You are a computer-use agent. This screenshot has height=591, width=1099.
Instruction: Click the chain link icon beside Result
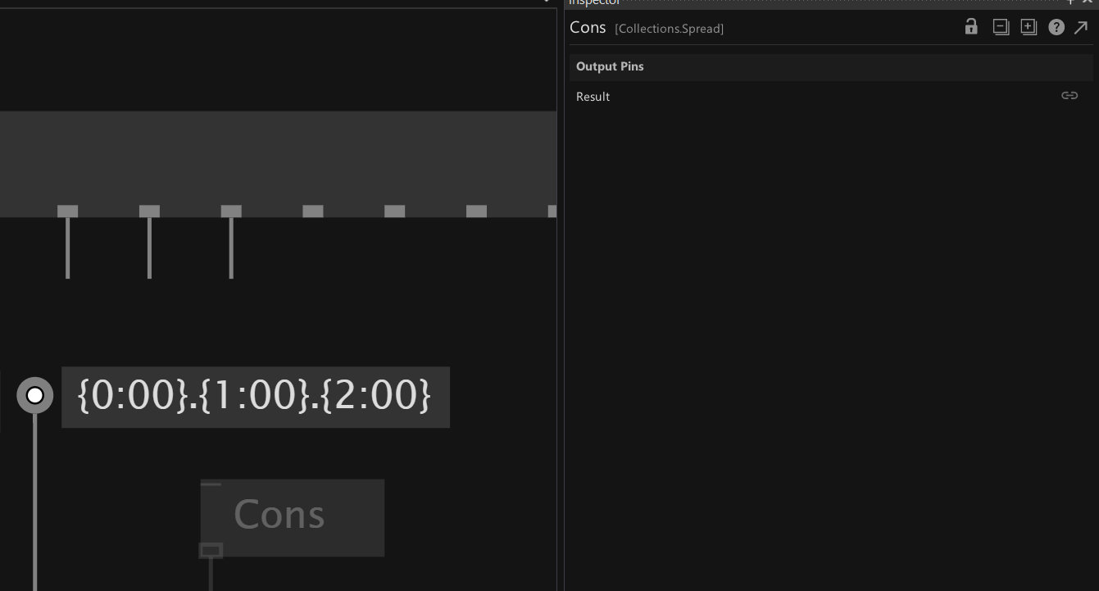click(x=1069, y=96)
